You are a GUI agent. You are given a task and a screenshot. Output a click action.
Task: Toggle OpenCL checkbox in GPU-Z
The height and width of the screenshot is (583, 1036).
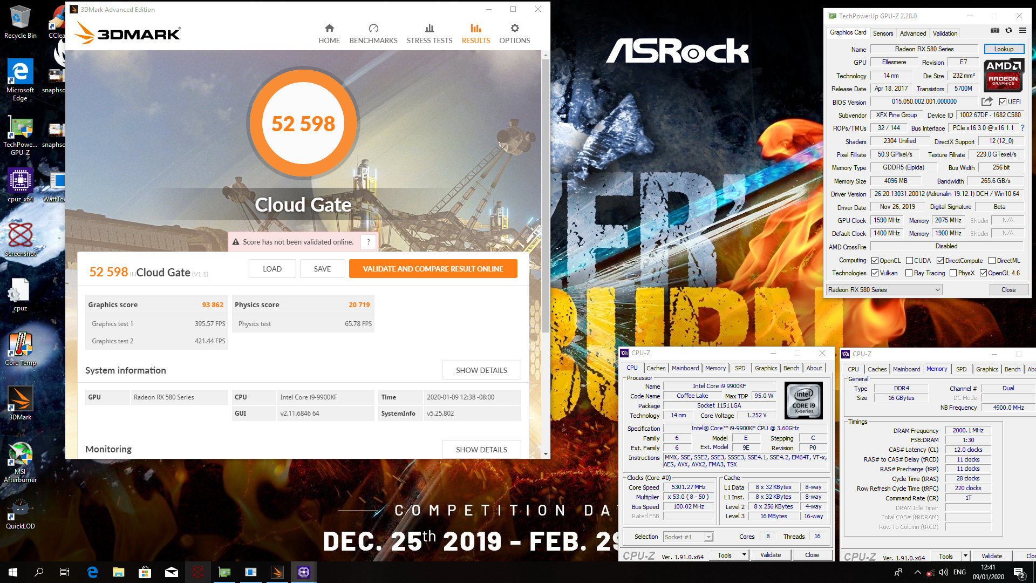click(x=875, y=261)
